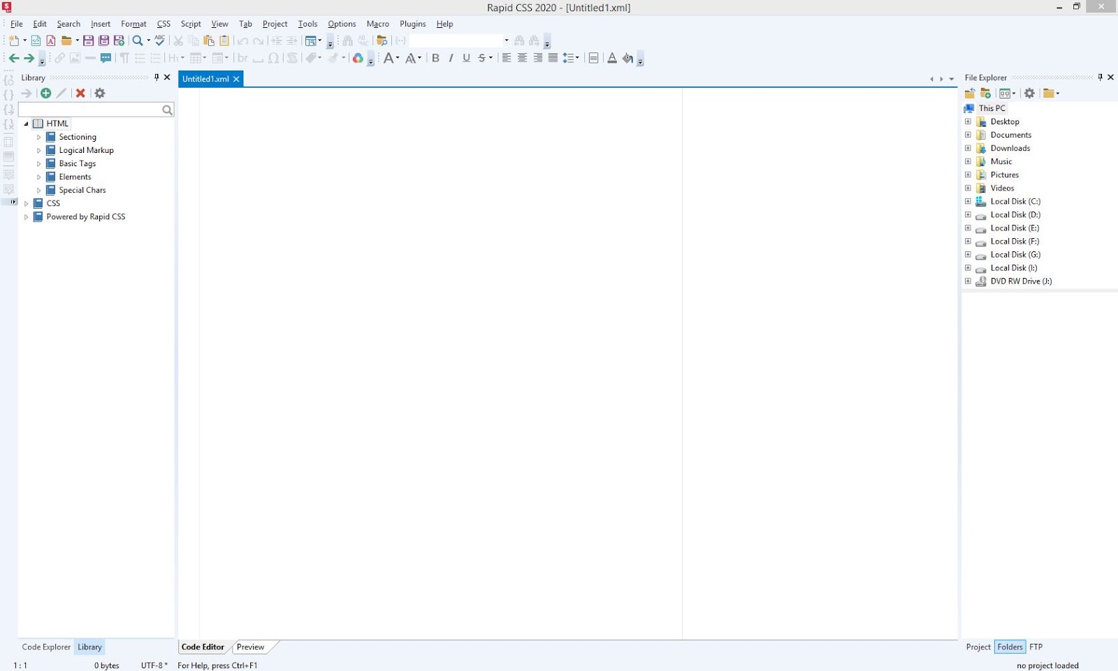This screenshot has width=1118, height=671.
Task: Run the spell check ABC icon
Action: [160, 40]
